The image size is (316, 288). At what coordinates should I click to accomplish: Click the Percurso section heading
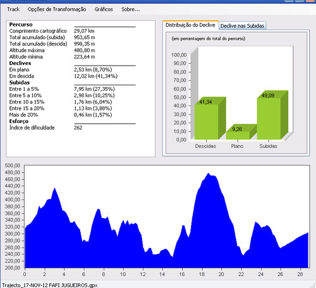[21, 25]
